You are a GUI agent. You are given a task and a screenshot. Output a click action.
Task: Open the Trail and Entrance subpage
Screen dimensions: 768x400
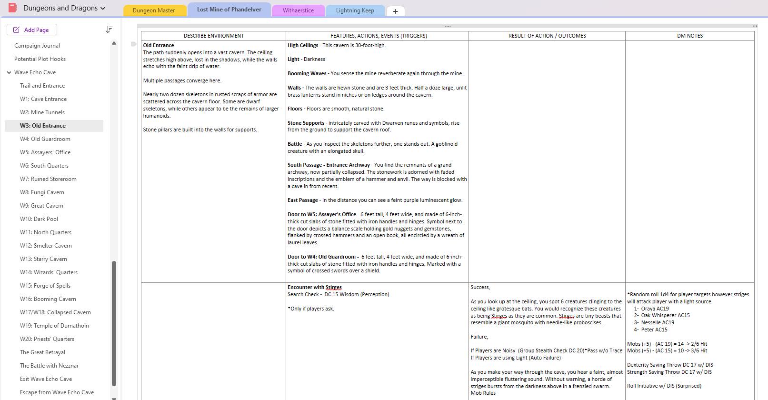point(42,86)
